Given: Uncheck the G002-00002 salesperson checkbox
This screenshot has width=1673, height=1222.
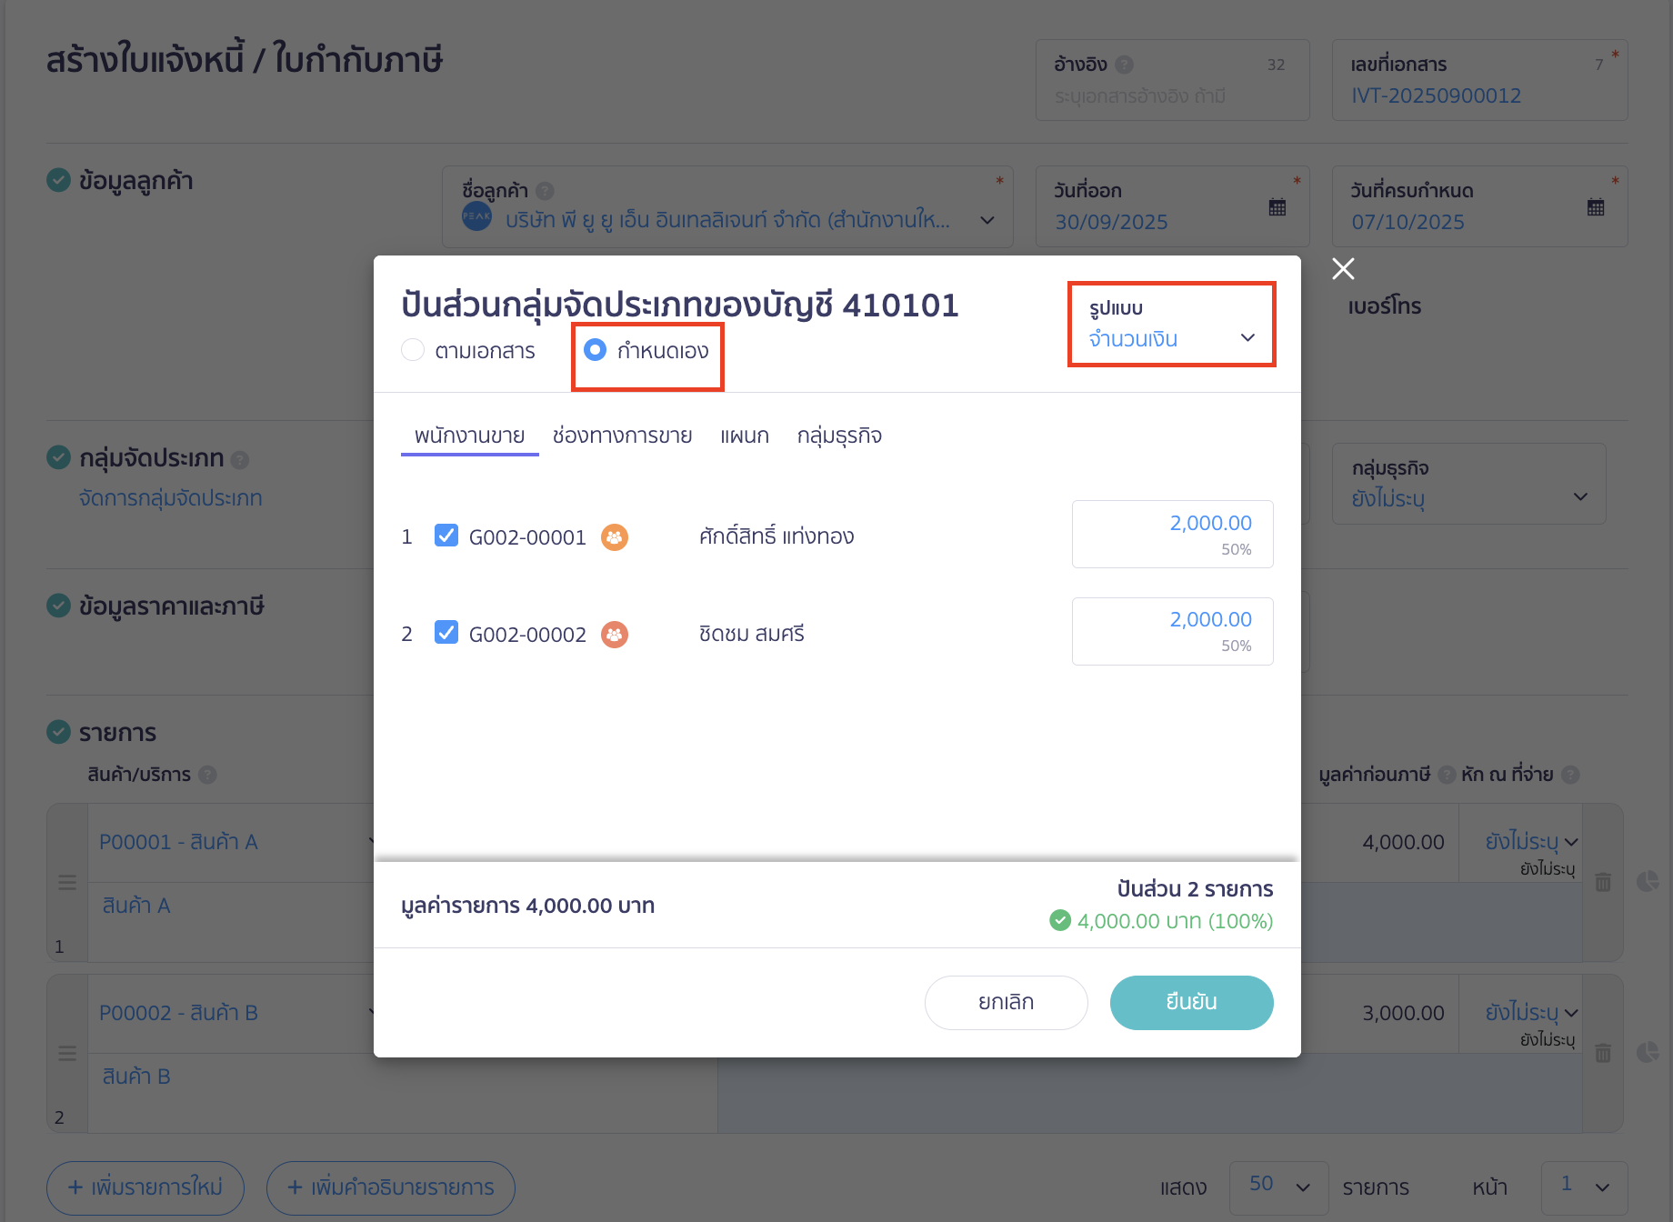Looking at the screenshot, I should point(446,632).
